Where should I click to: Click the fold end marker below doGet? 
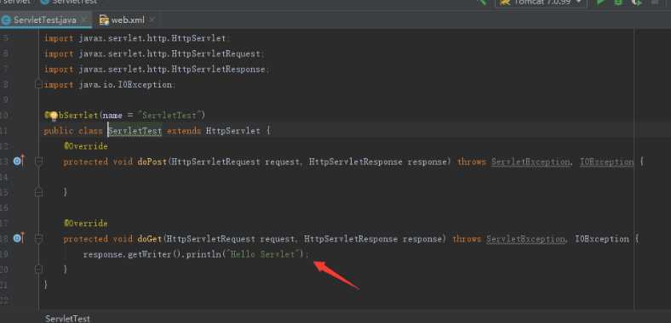point(38,269)
